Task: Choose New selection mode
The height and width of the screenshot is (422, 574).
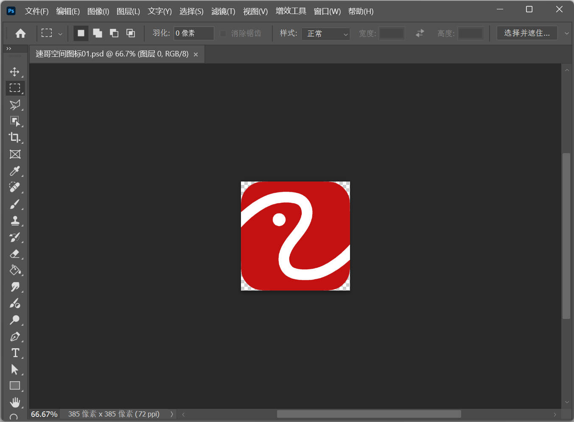Action: 81,33
